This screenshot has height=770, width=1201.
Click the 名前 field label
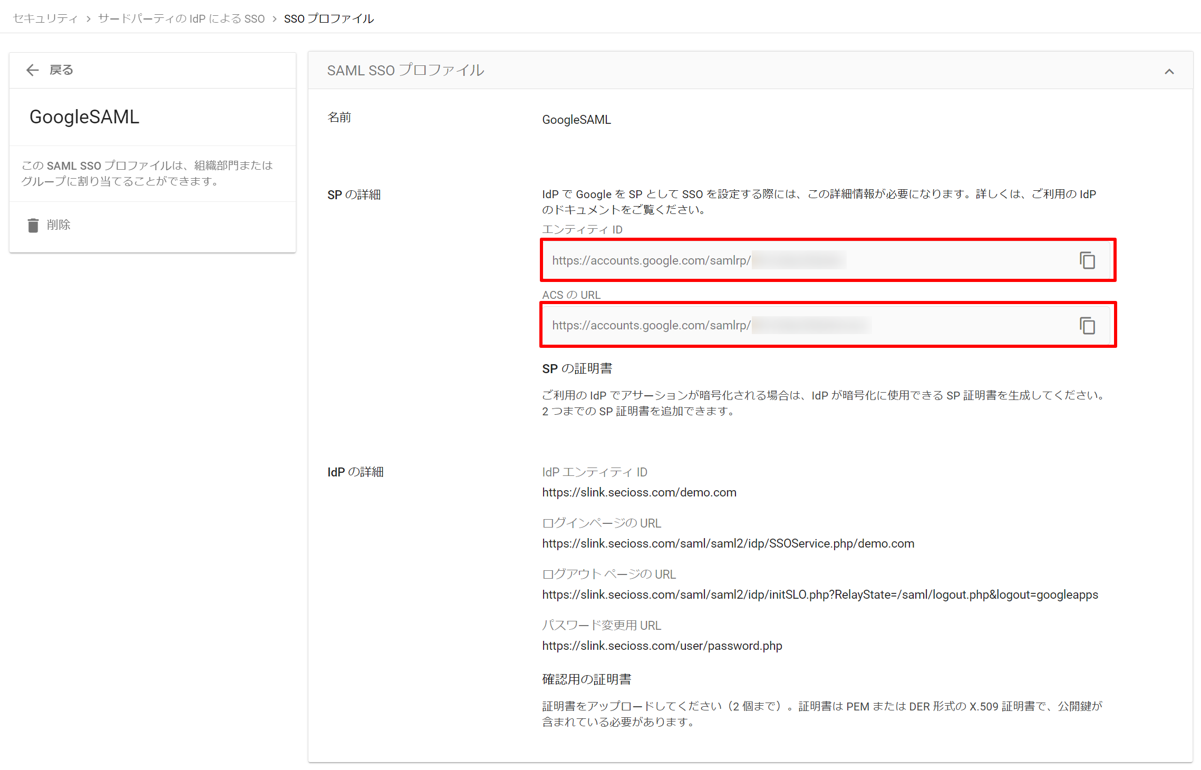(x=340, y=117)
